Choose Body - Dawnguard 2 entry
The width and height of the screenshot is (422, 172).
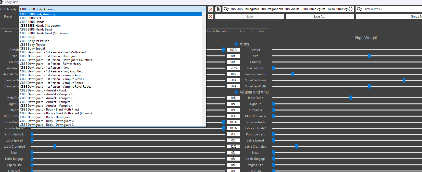[111, 121]
